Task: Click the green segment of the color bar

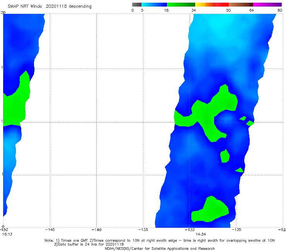Action: [x=181, y=5]
